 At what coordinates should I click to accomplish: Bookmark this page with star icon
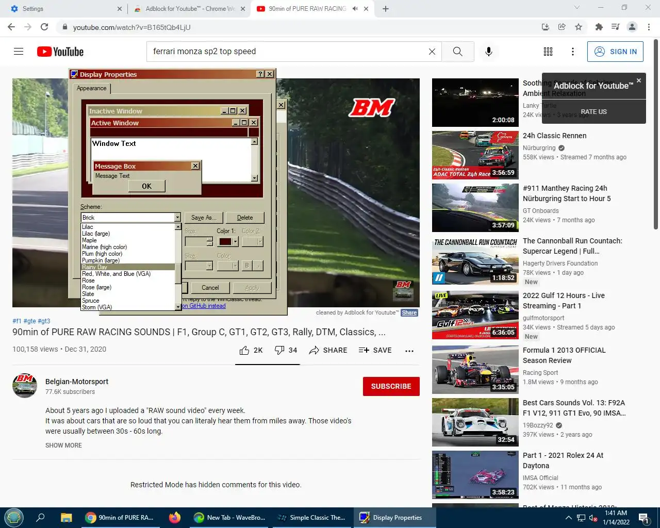[579, 27]
